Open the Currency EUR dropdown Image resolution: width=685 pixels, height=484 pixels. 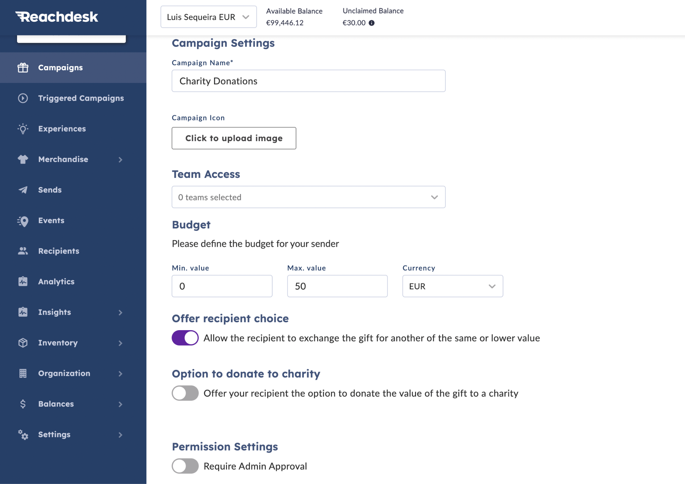coord(453,286)
